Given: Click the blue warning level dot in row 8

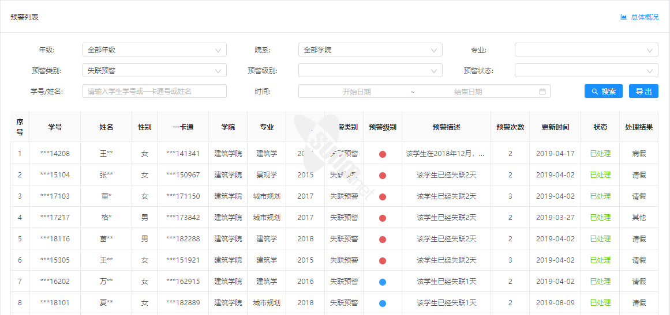Looking at the screenshot, I should point(383,303).
